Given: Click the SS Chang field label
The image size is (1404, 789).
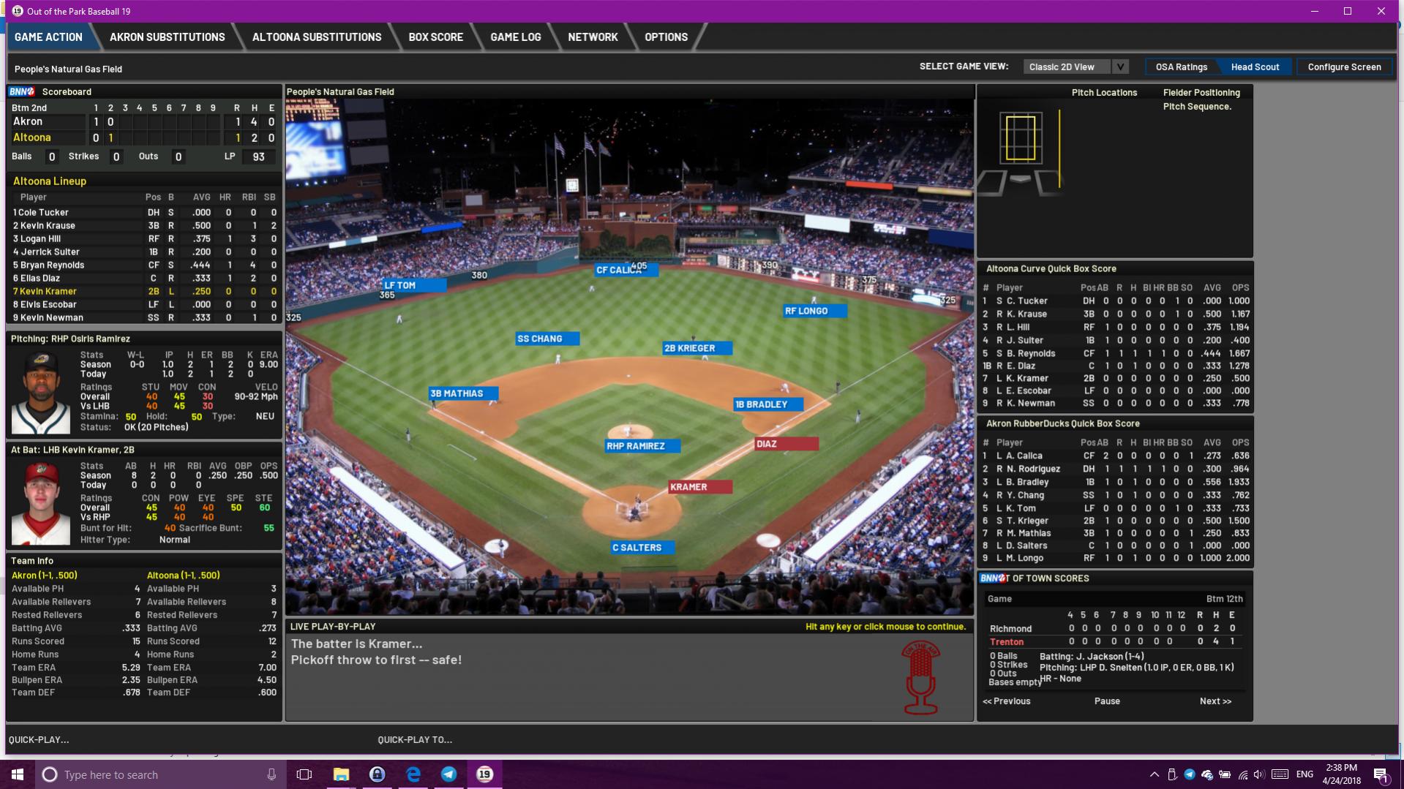Looking at the screenshot, I should [547, 339].
